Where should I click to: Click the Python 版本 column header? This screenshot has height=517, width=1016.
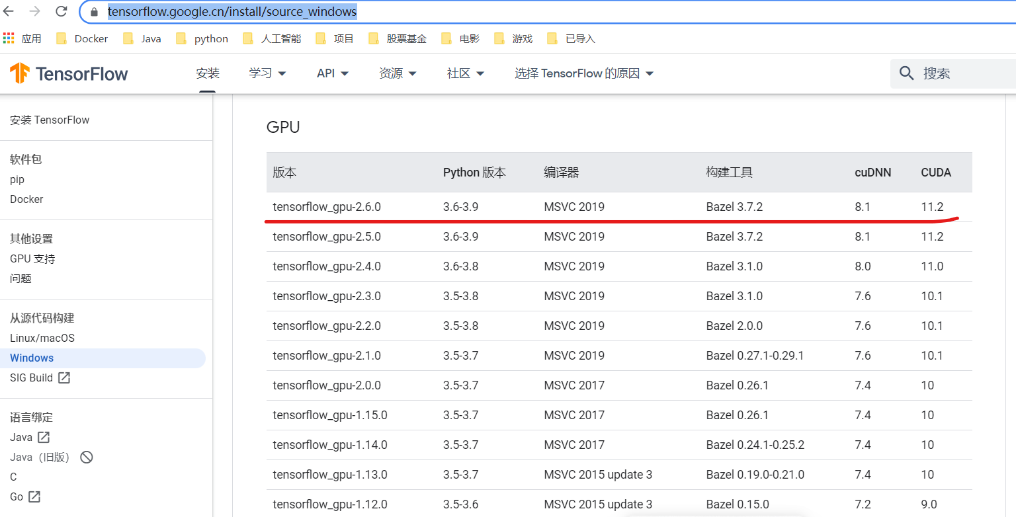[474, 173]
